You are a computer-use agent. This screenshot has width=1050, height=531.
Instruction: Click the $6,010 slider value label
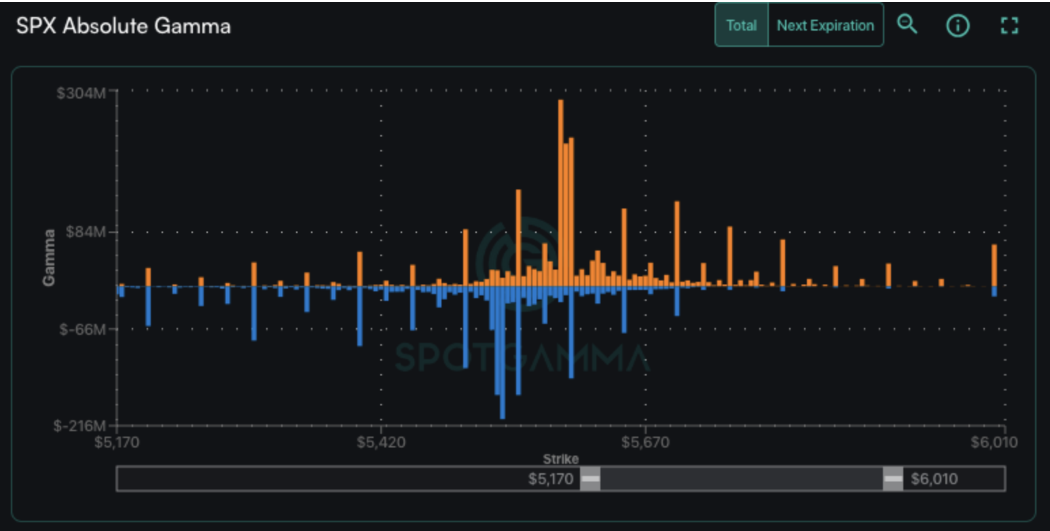tap(935, 479)
